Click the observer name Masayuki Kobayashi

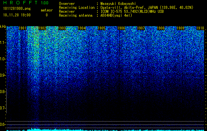click(x=118, y=4)
